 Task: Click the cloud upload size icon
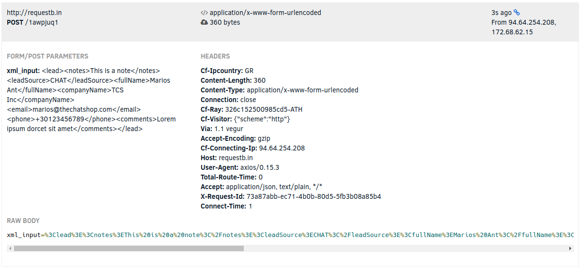pyautogui.click(x=204, y=23)
